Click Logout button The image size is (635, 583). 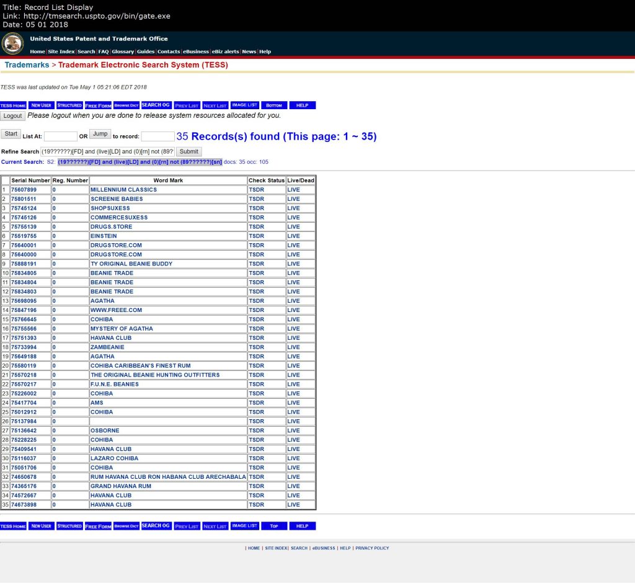[12, 116]
